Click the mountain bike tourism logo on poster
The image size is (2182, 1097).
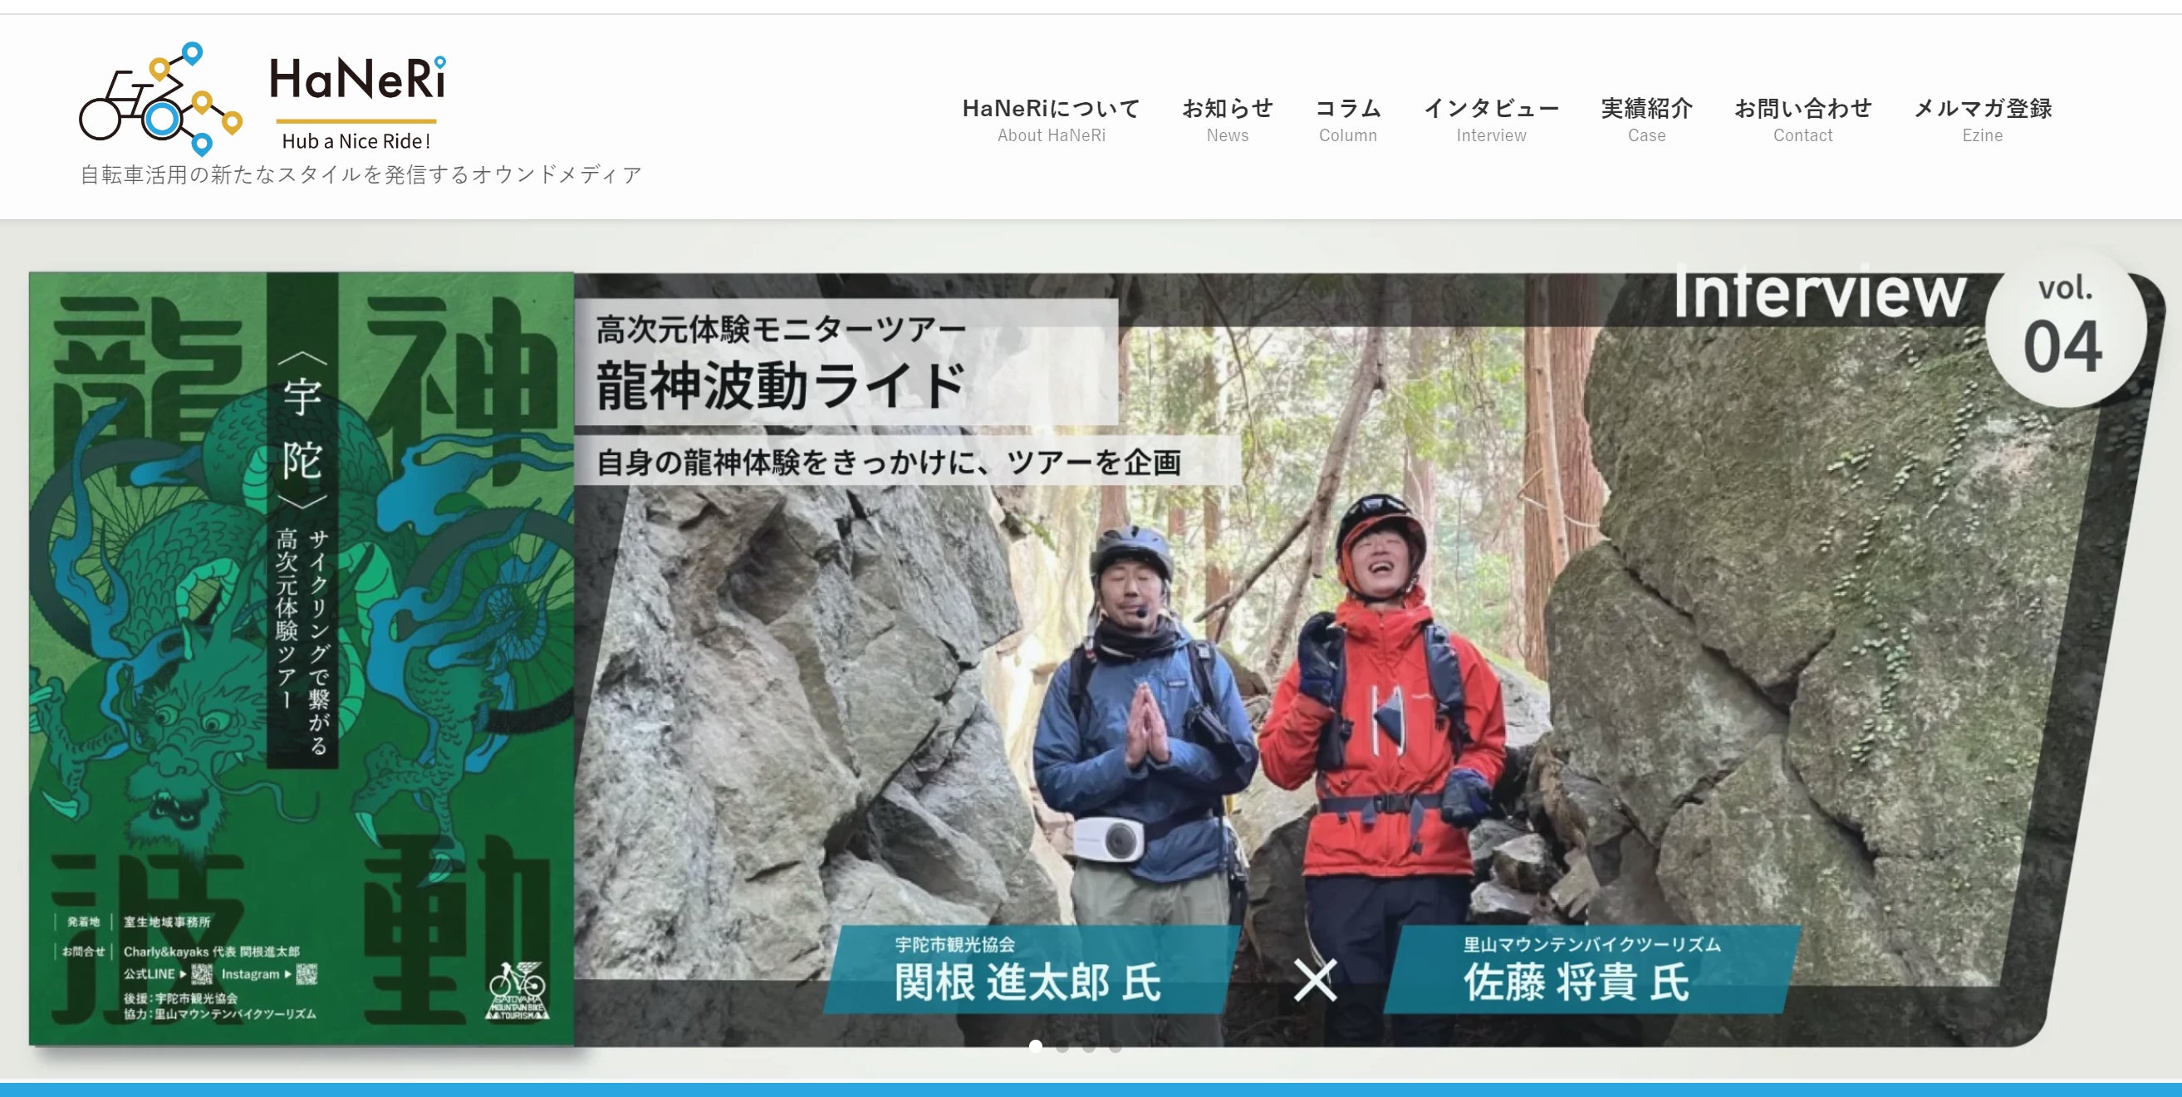517,990
